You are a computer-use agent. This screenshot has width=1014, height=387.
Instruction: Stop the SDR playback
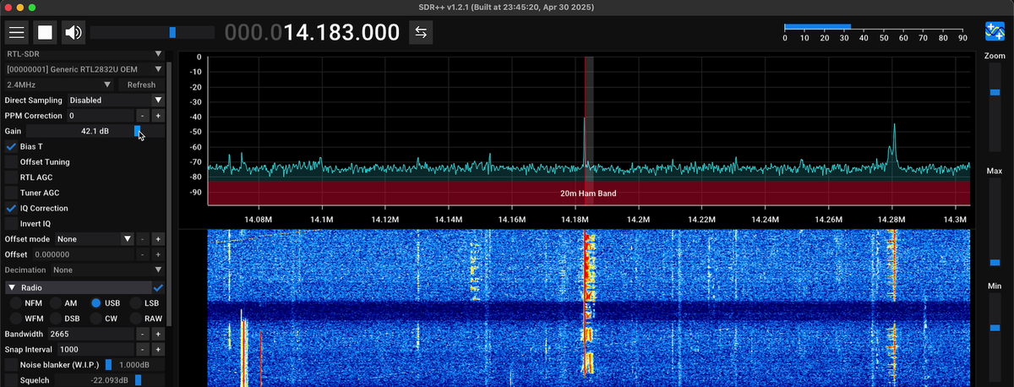(45, 33)
